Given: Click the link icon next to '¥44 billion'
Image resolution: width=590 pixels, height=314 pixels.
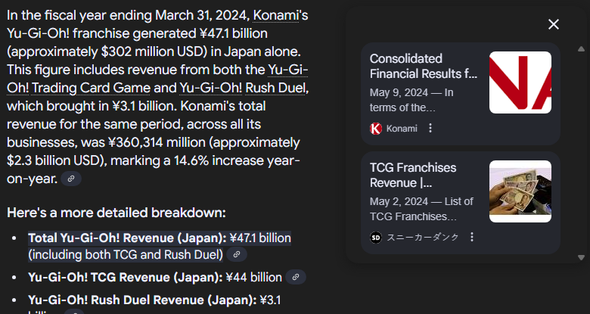Looking at the screenshot, I should point(296,277).
